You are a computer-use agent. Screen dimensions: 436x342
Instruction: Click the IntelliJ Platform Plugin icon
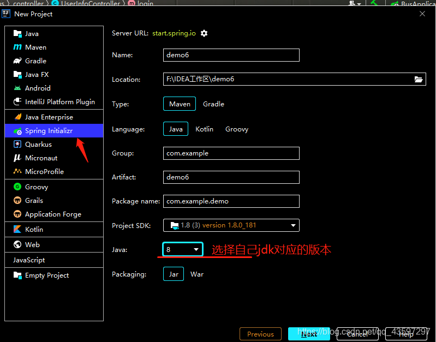17,101
